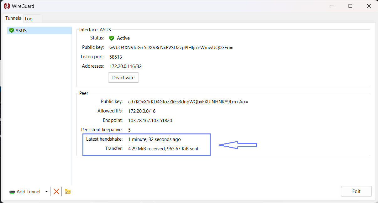Select the ASUS tunnel in the list
The image size is (378, 203).
[21, 30]
